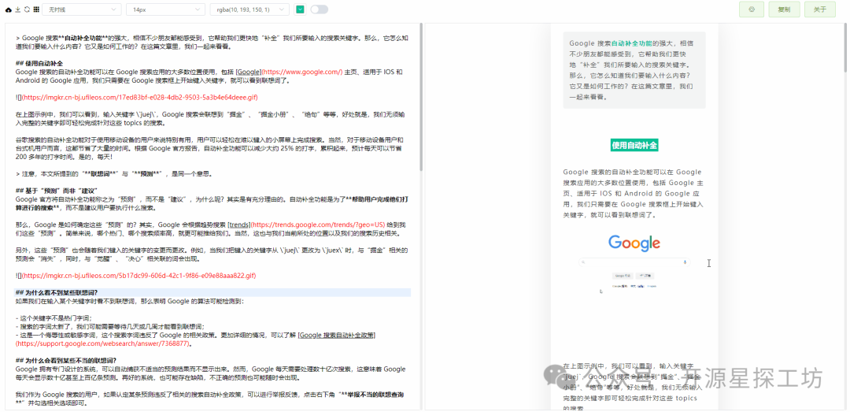Image resolution: width=850 pixels, height=412 pixels.
Task: Click the first imgkr gif URL ending 5a3b4e64deee.gif
Action: pos(139,97)
